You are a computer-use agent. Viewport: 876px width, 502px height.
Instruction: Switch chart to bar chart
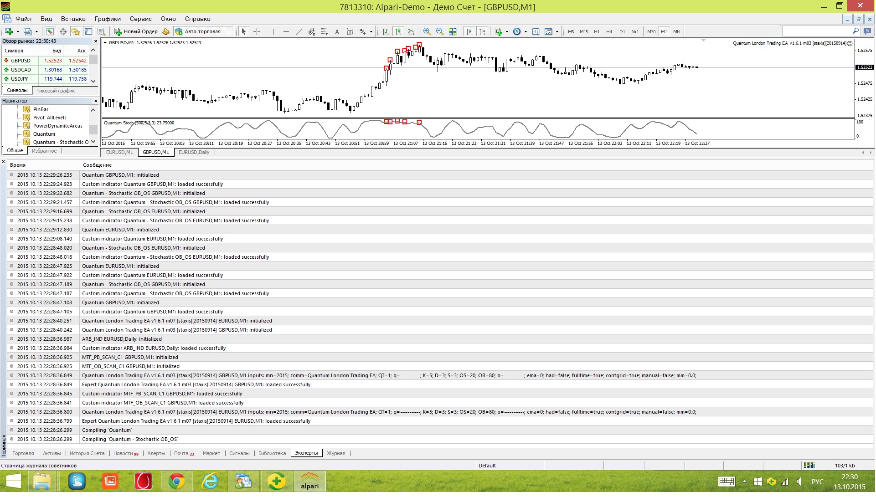pos(386,31)
